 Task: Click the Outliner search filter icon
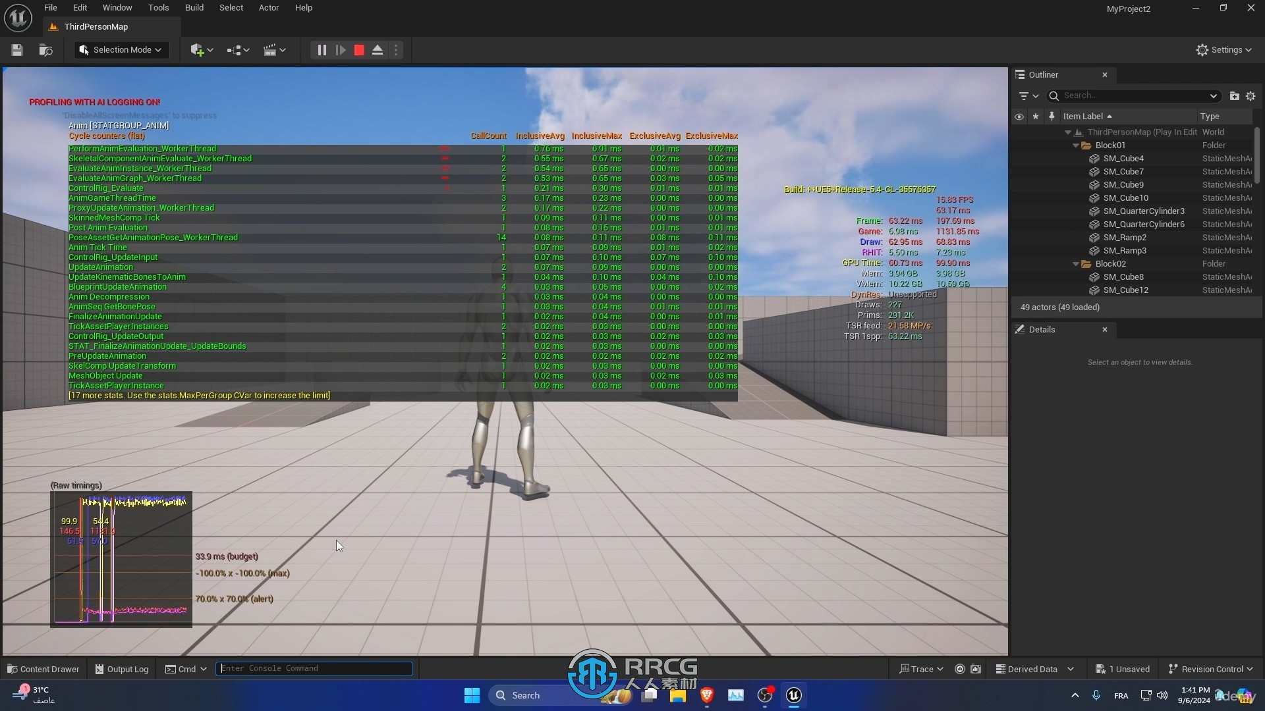(1023, 95)
